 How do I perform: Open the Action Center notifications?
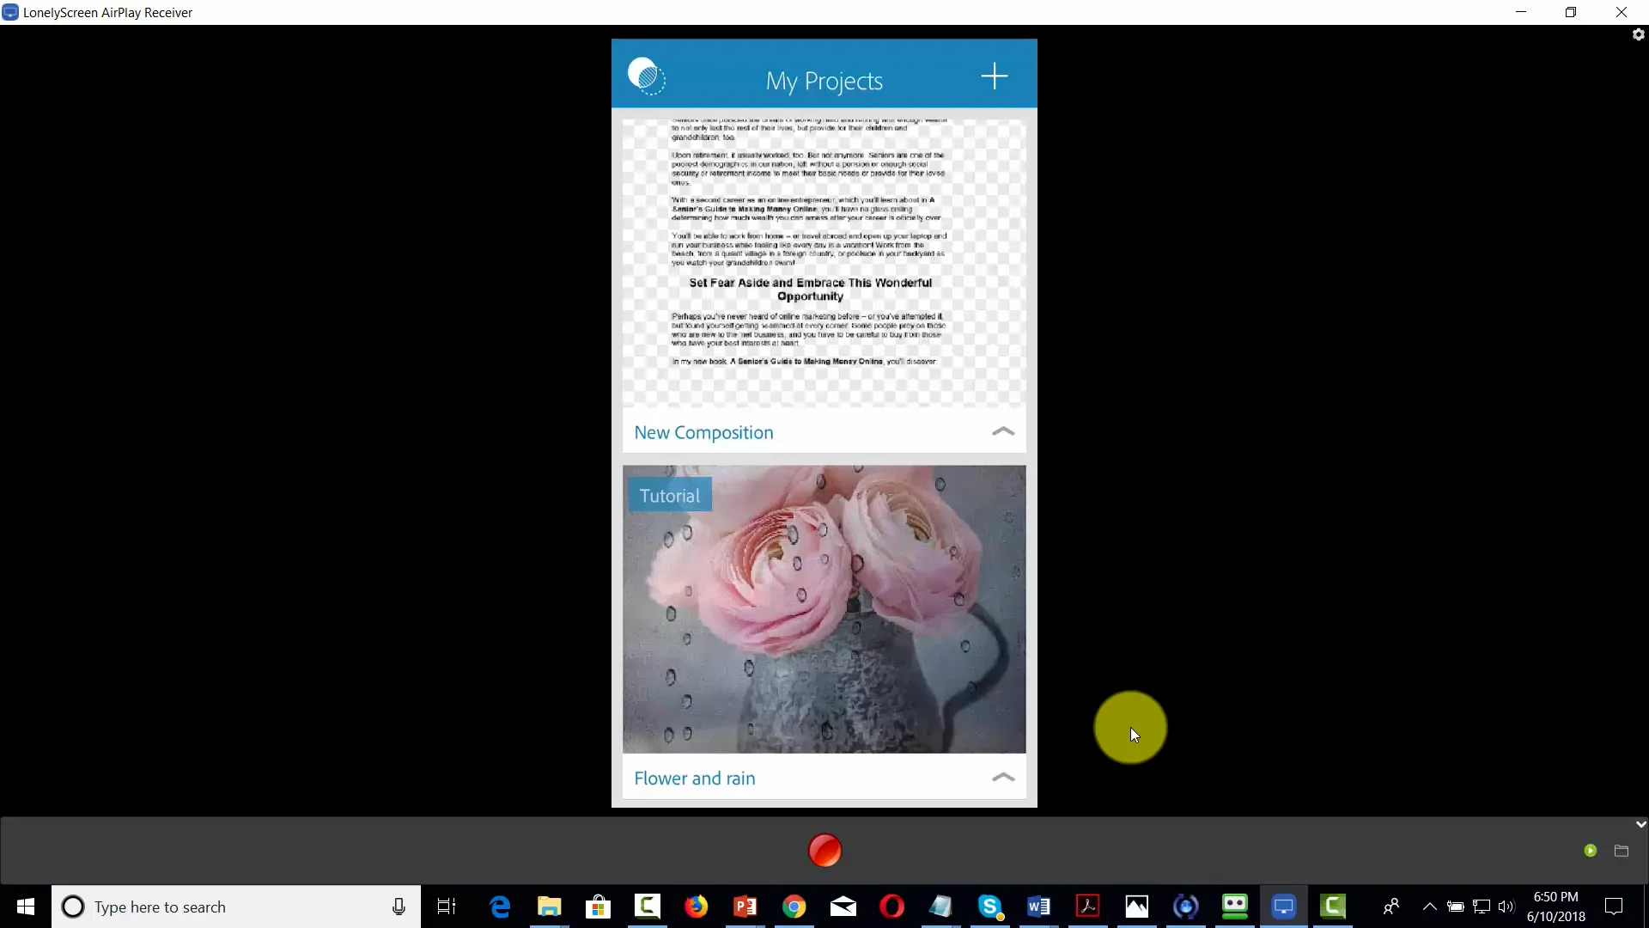[1614, 907]
